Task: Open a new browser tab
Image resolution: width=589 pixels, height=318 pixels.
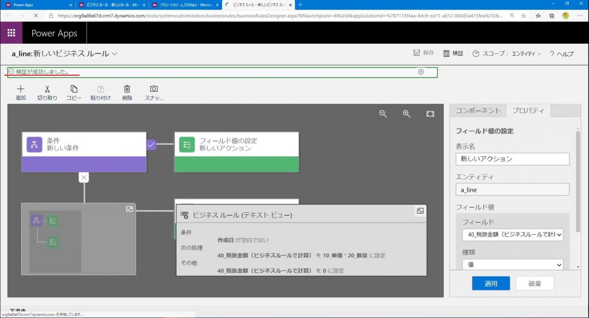Action: point(300,5)
